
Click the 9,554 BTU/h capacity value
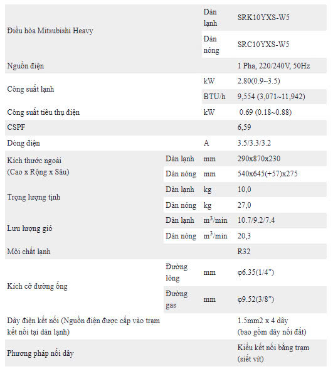tap(271, 97)
